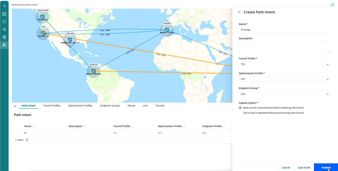
Task: Click the star favorite icon top right
Action: (x=332, y=4)
